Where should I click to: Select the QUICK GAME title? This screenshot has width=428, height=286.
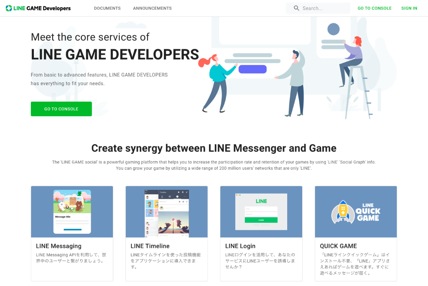(339, 246)
